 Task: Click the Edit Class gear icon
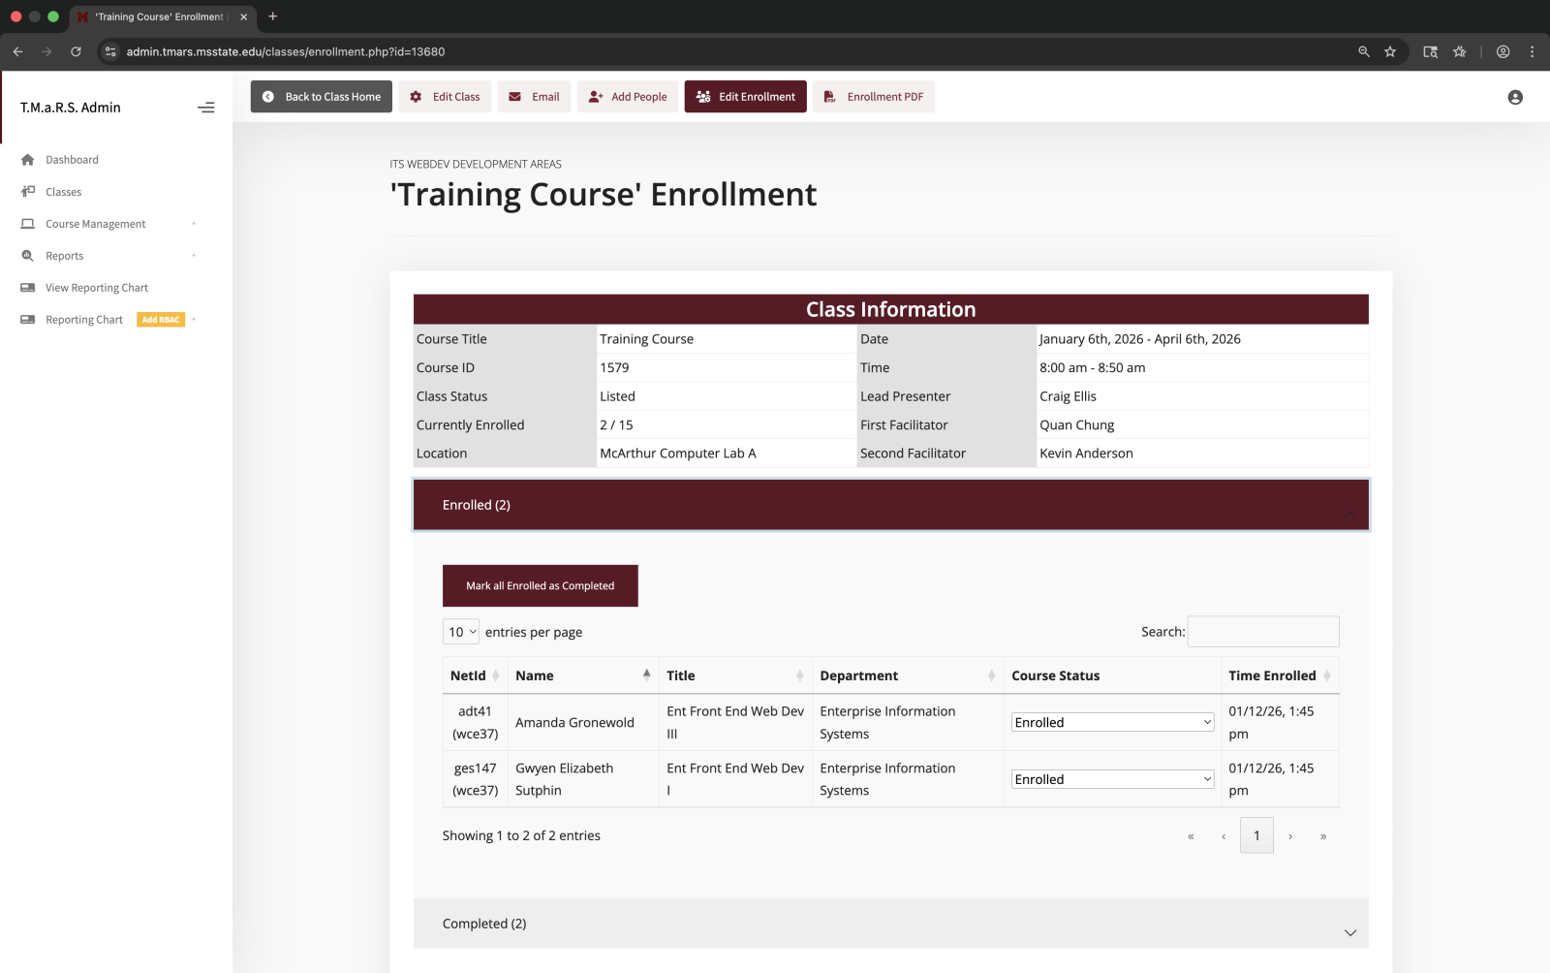416,96
